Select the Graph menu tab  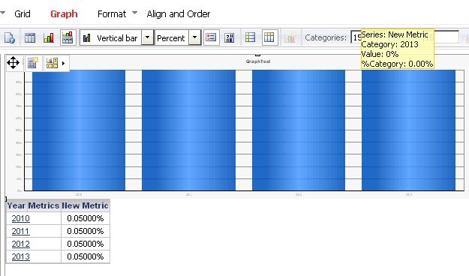click(64, 13)
